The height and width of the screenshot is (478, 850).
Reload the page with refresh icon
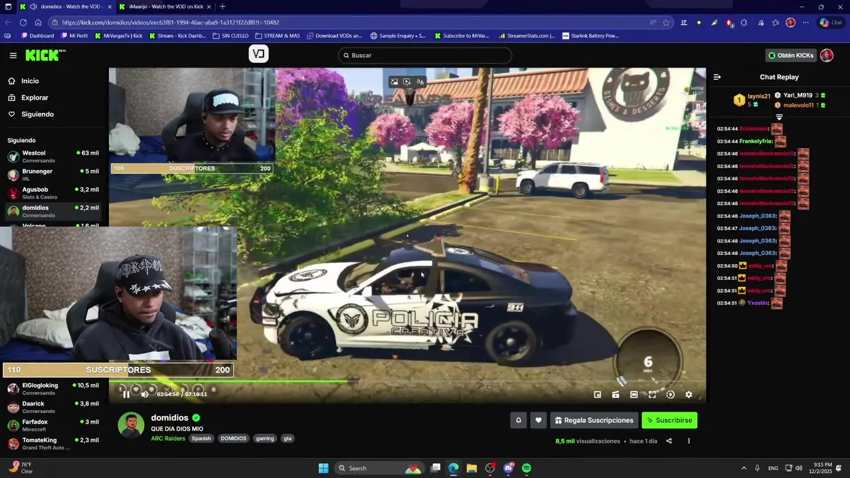23,23
